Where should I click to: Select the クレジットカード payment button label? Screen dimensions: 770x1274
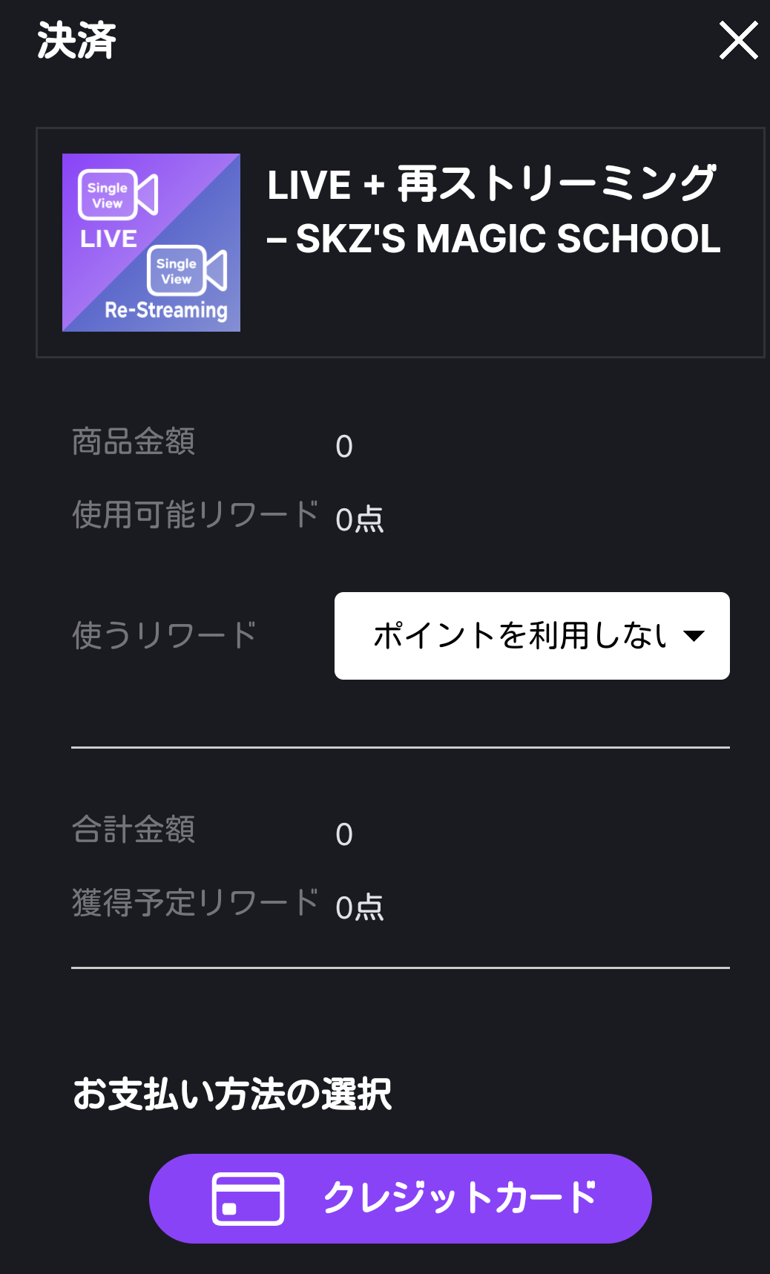[x=460, y=1198]
